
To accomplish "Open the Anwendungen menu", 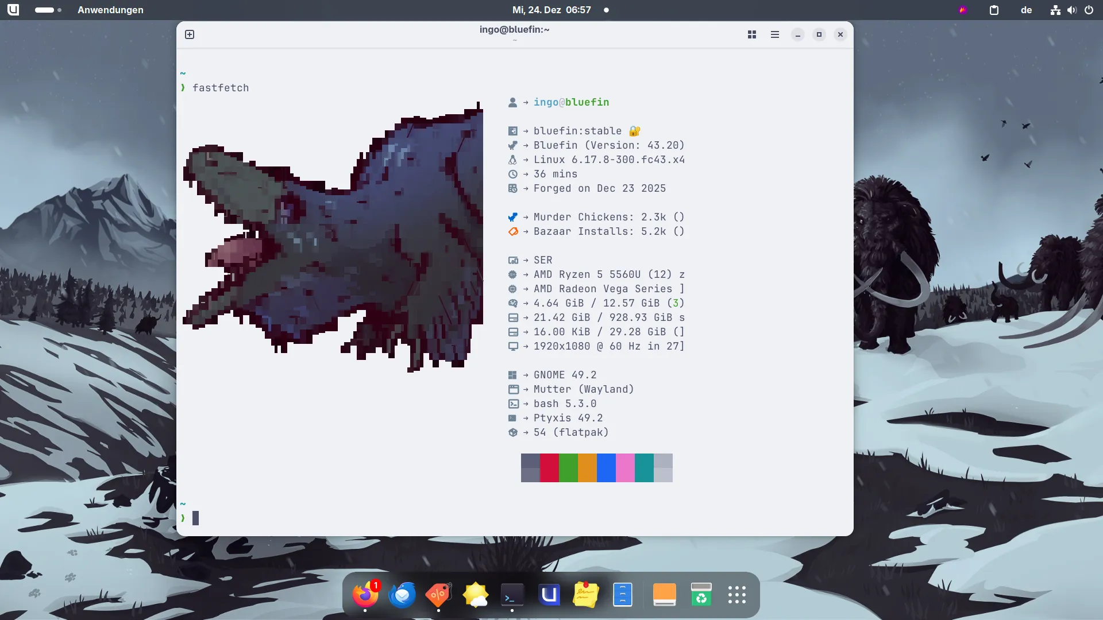I will tap(110, 10).
